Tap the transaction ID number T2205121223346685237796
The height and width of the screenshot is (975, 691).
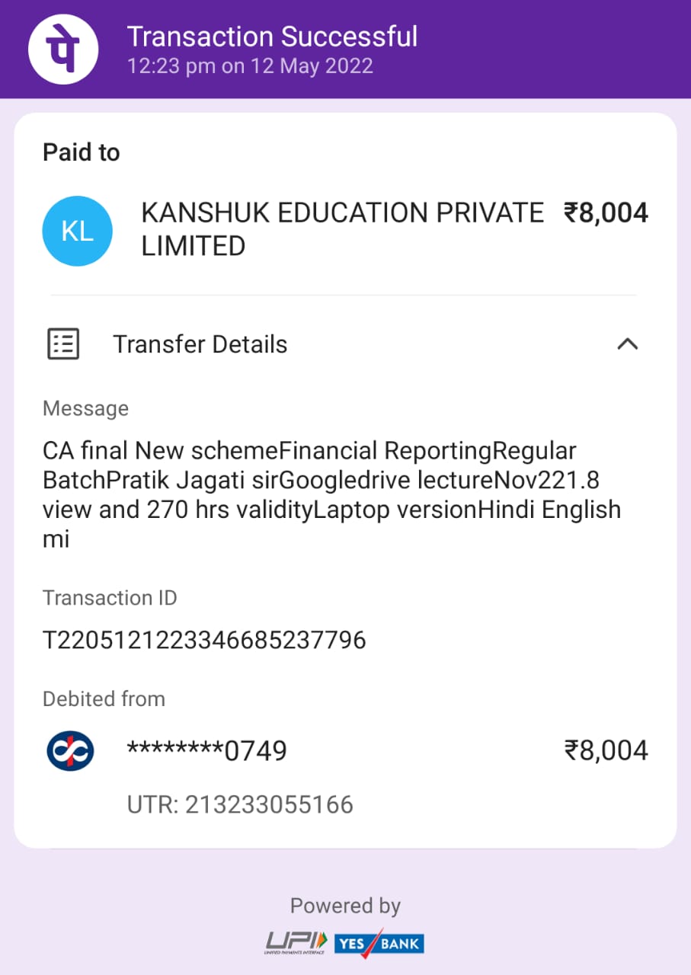(x=204, y=640)
